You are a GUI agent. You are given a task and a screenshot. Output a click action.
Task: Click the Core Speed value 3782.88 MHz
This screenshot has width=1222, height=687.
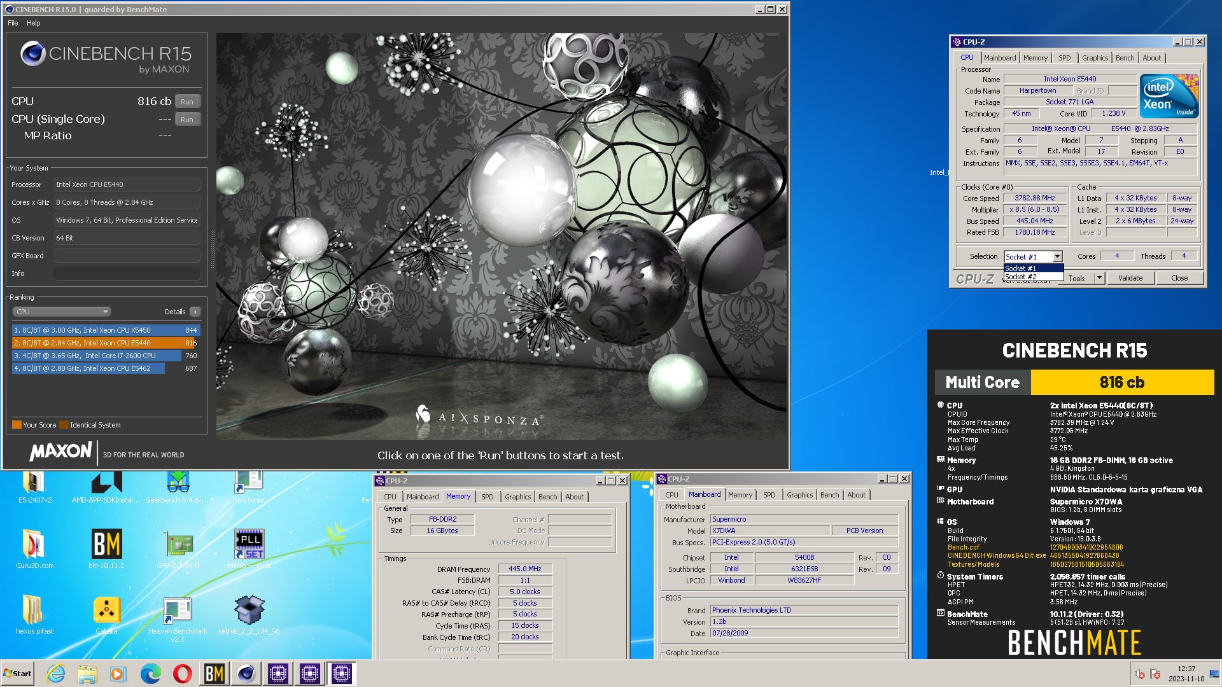tap(1035, 198)
